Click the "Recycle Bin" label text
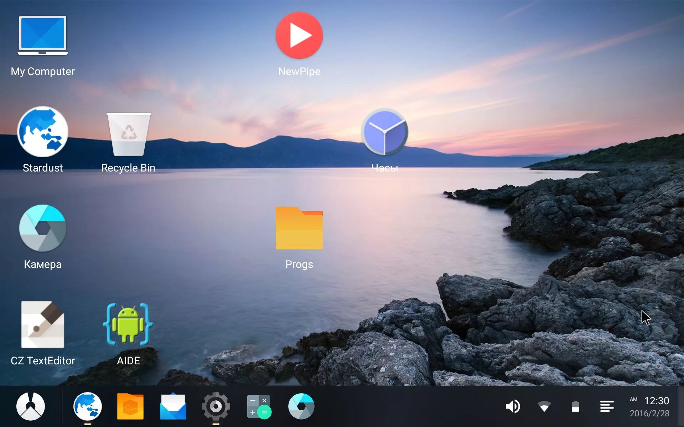 (x=128, y=168)
